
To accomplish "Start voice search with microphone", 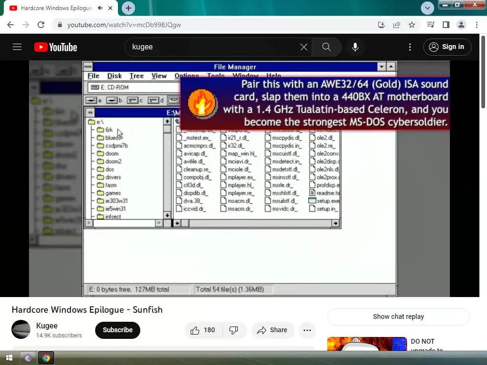I will point(355,47).
